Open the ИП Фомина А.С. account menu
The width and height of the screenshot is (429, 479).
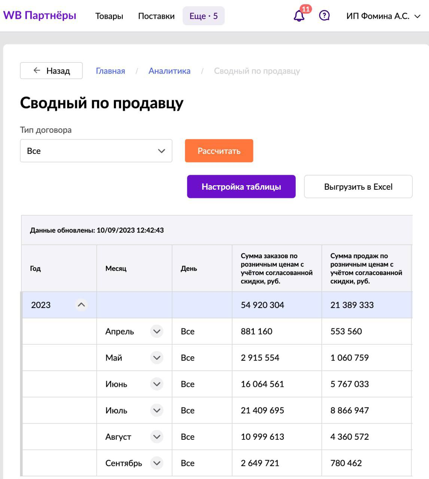pos(383,16)
